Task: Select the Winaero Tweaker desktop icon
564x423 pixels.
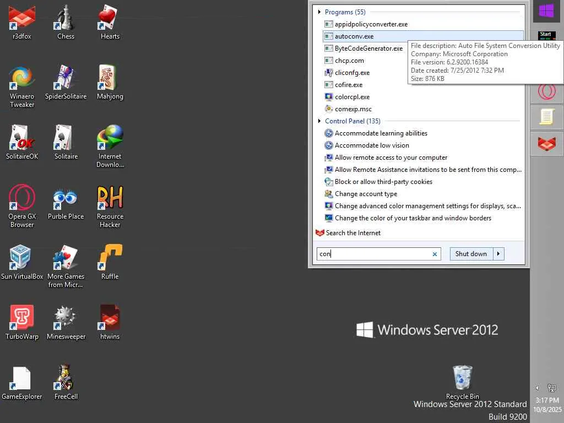Action: [22, 86]
